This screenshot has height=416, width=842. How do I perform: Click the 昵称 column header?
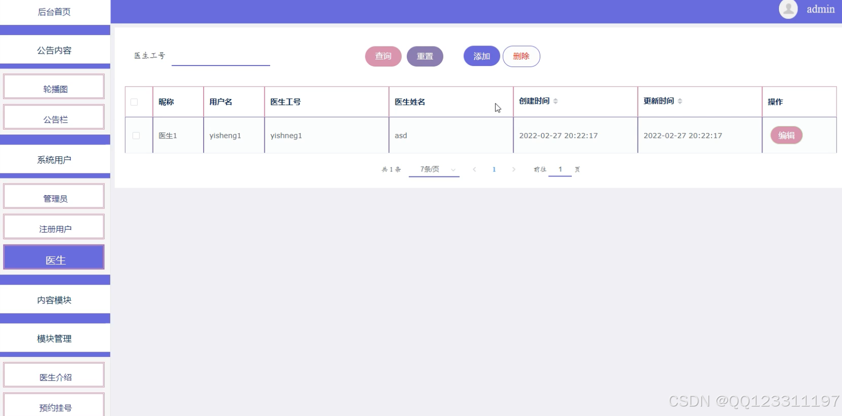[178, 102]
